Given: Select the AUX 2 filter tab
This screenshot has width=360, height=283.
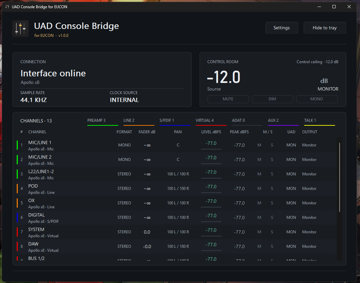Looking at the screenshot, I should [283, 121].
